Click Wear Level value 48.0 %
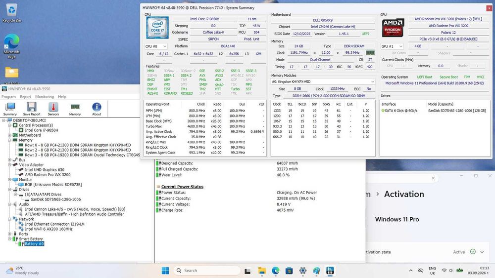The image size is (495, 278). [x=283, y=175]
